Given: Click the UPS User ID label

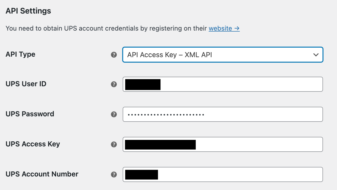Looking at the screenshot, I should 26,84.
